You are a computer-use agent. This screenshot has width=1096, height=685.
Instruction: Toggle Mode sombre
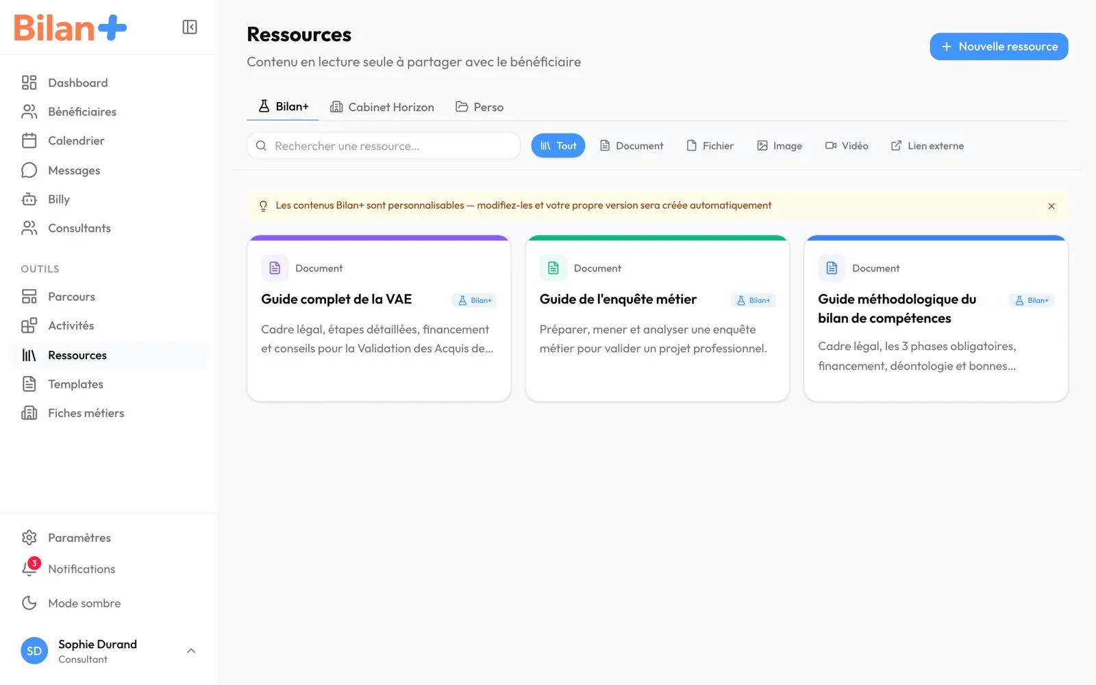click(x=110, y=603)
